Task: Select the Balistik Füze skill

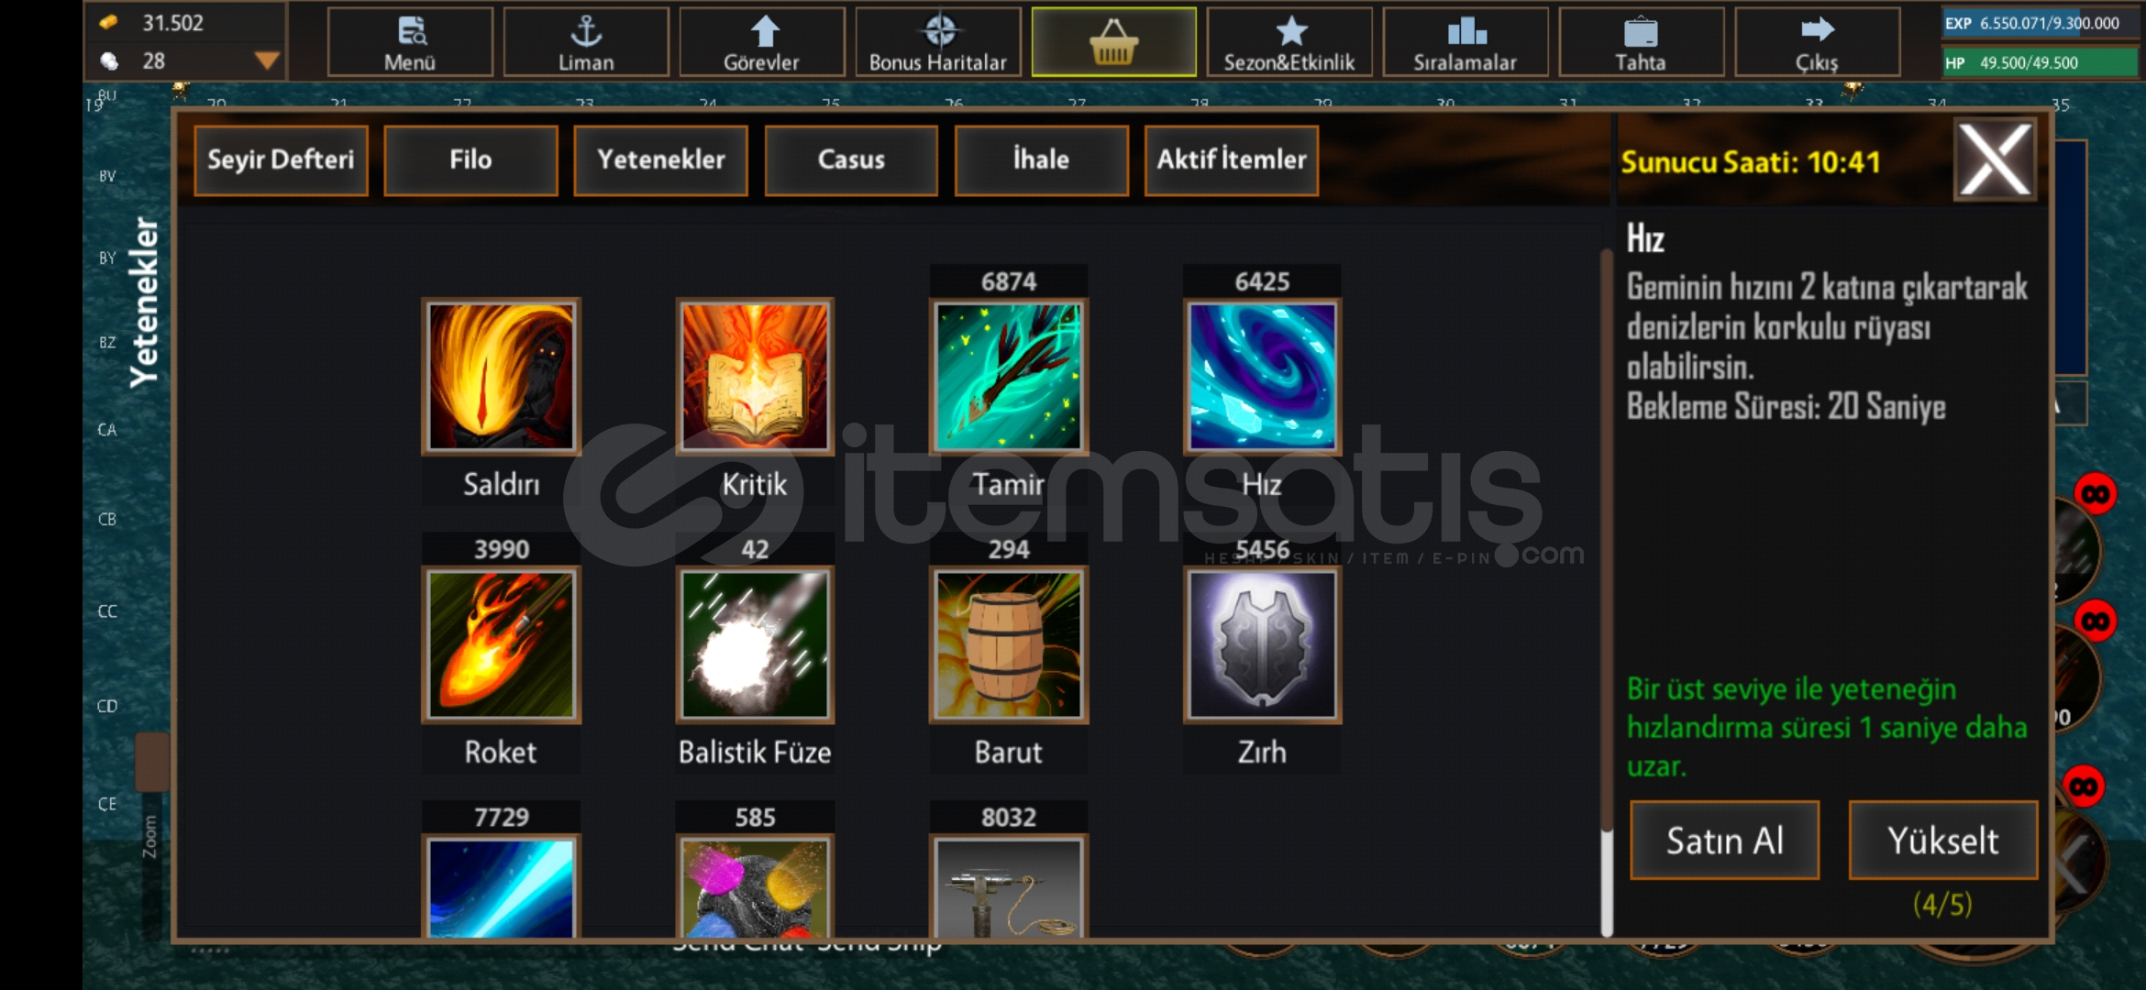Action: (x=755, y=644)
